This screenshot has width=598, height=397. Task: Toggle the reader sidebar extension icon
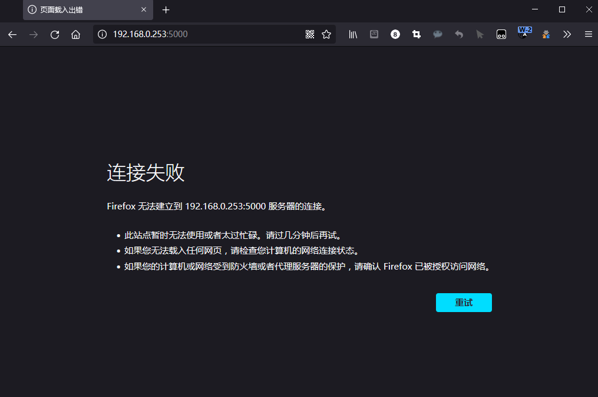click(x=374, y=34)
